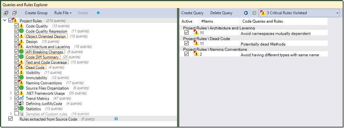344x128 pixels.
Task: Toggle the Trend Metrics checkbox
Action: pyautogui.click(x=17, y=98)
